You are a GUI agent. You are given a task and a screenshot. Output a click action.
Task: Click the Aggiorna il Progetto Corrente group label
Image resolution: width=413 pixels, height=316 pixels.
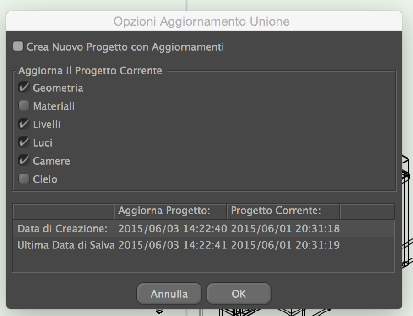pos(90,71)
